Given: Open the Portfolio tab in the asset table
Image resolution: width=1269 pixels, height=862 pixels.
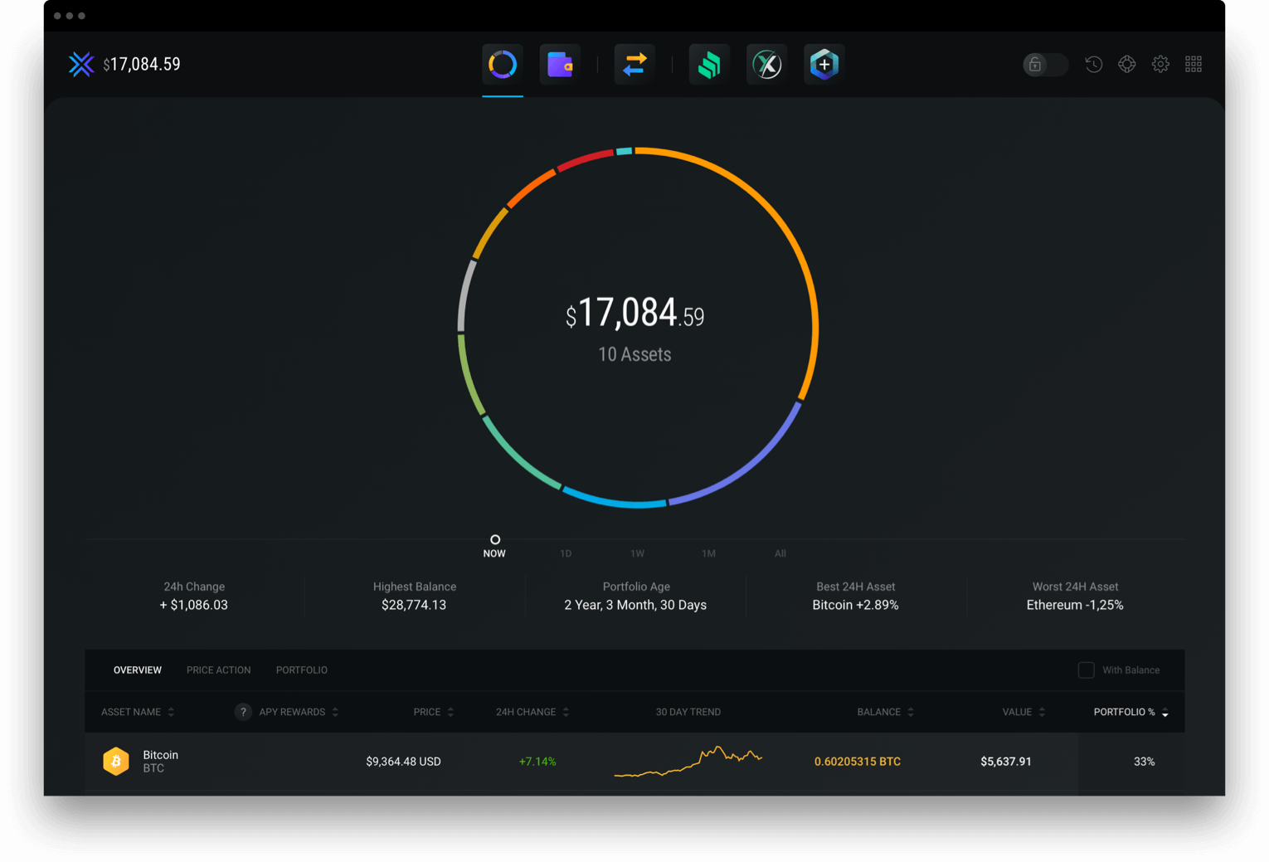Looking at the screenshot, I should [x=301, y=670].
